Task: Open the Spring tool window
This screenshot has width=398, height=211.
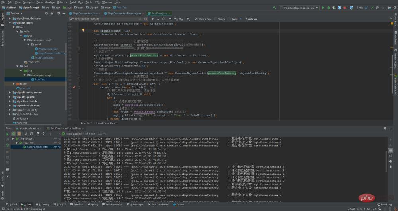Action: tap(93, 204)
